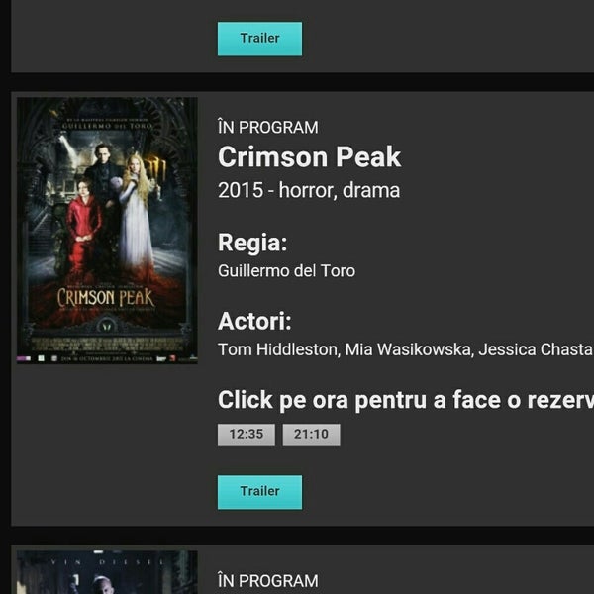Image resolution: width=594 pixels, height=594 pixels.
Task: Click the horror, drama genre text
Action: coord(339,190)
